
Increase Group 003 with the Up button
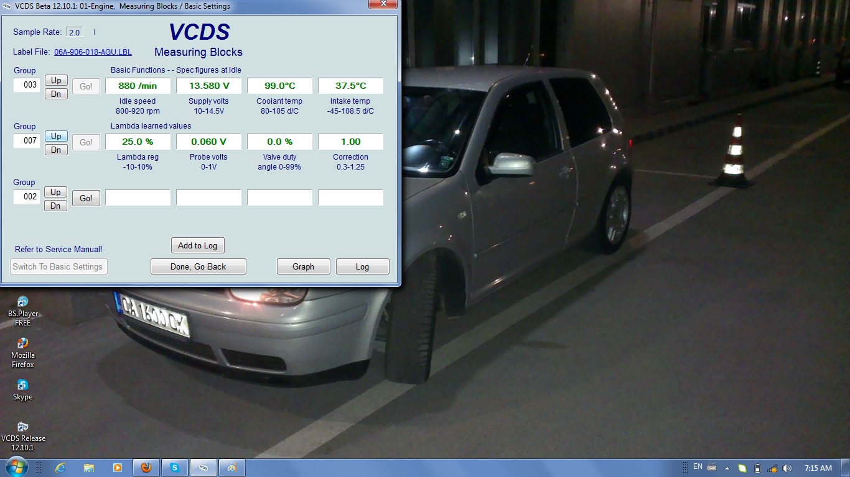[56, 80]
